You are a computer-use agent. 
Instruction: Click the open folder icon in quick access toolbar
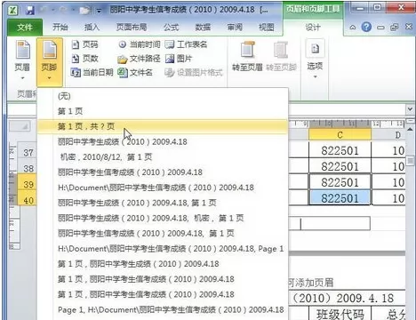(x=85, y=11)
